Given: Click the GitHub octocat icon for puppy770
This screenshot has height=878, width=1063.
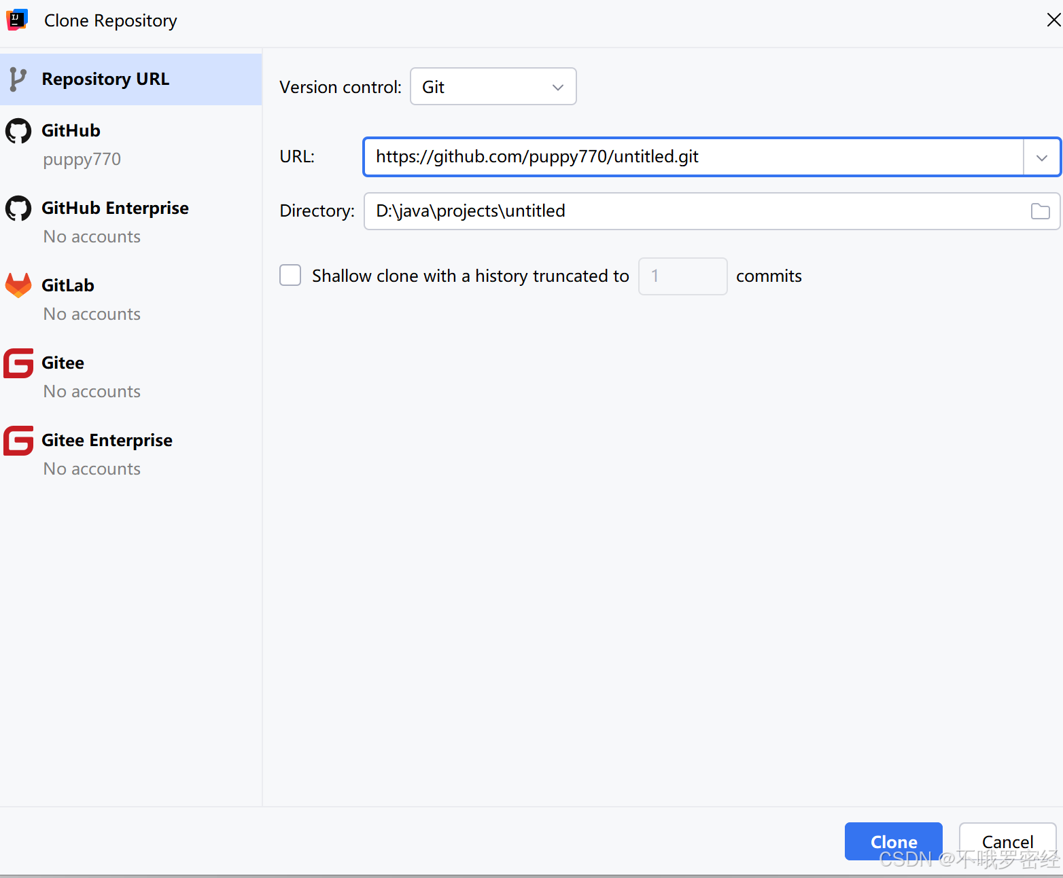Looking at the screenshot, I should 18,131.
